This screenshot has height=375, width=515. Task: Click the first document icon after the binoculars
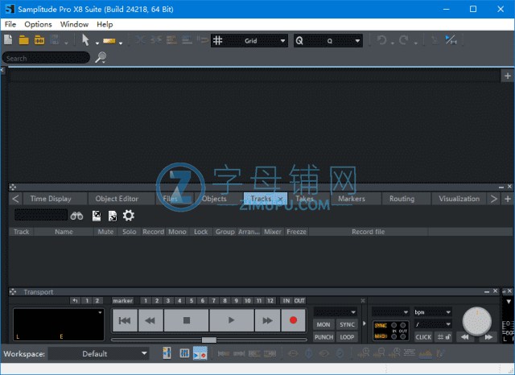[x=97, y=216]
